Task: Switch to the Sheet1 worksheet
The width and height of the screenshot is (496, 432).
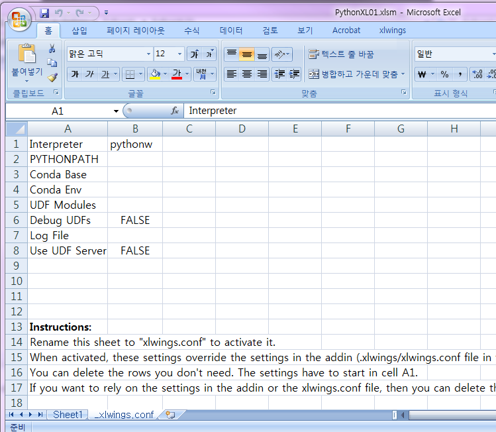Action: pyautogui.click(x=68, y=415)
